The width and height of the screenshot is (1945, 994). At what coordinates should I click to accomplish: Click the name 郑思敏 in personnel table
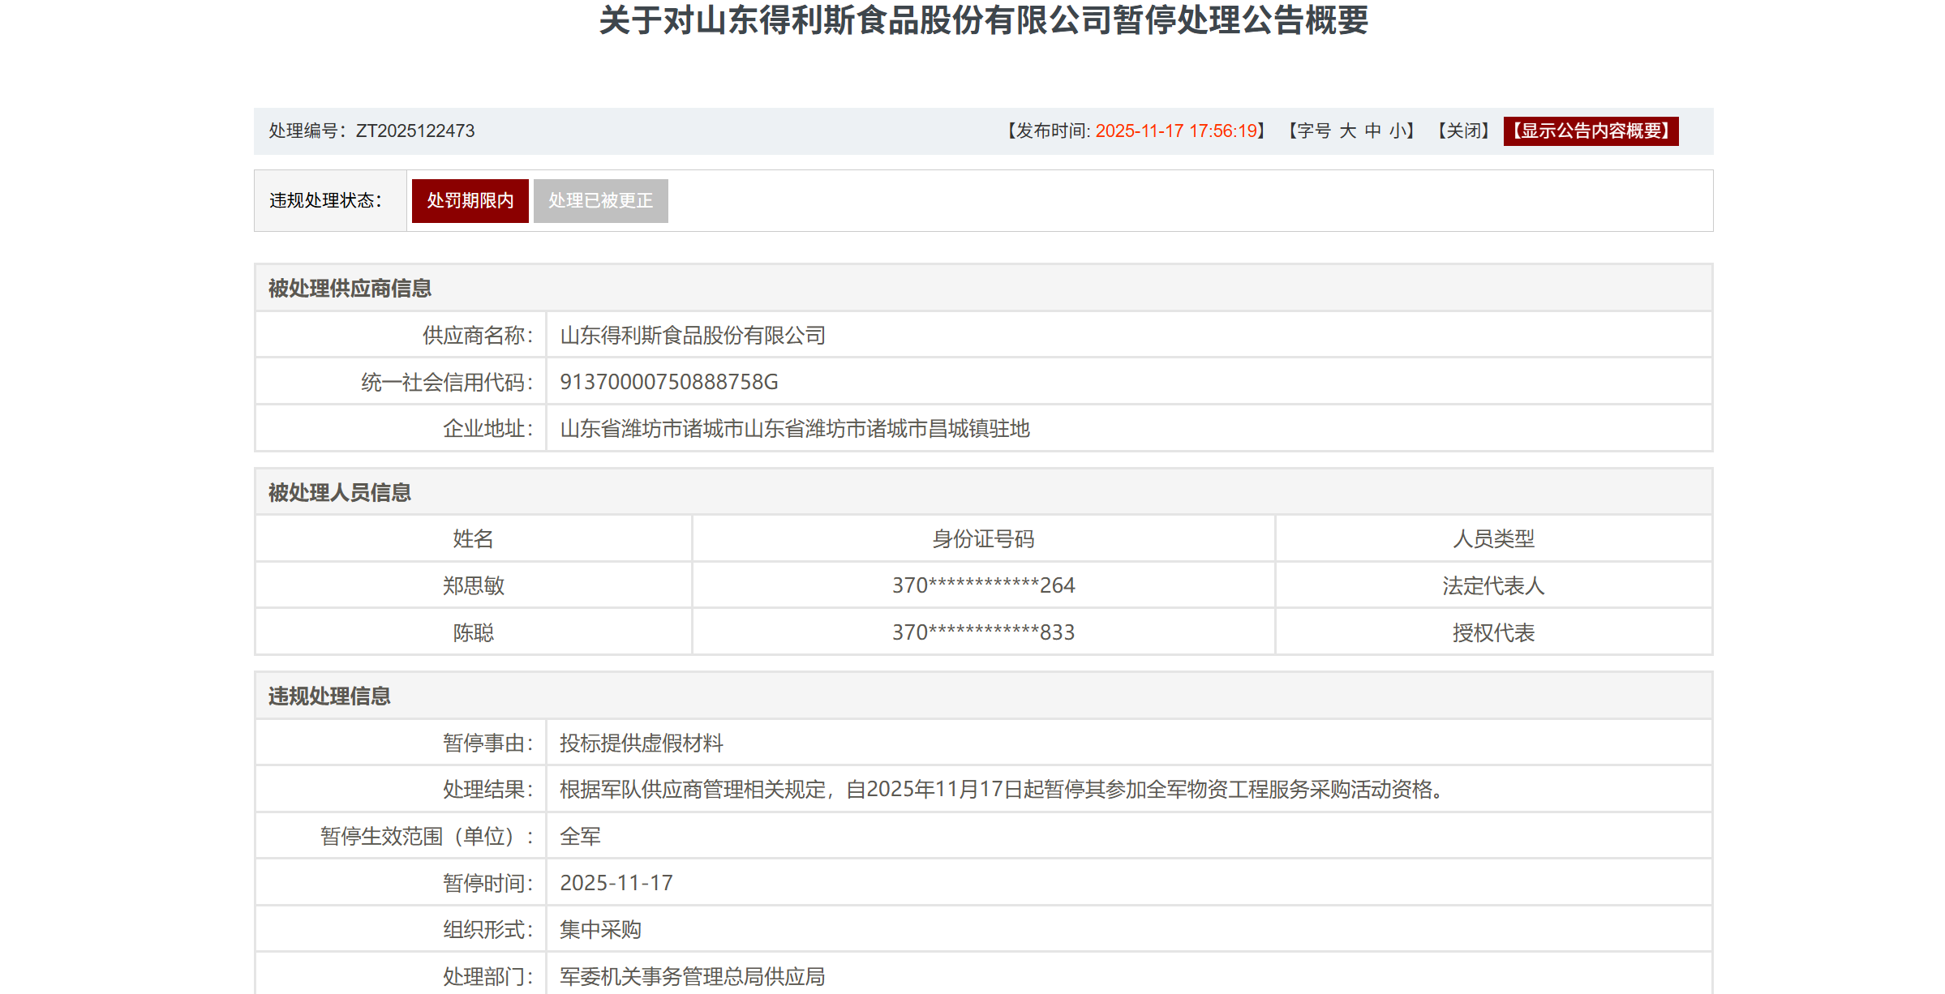(473, 585)
